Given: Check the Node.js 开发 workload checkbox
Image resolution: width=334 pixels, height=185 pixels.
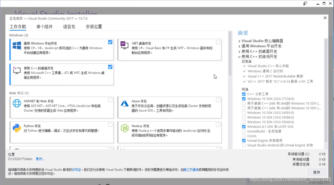Looking at the screenshot, I should (218, 125).
